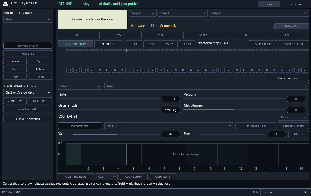The width and height of the screenshot is (311, 196).
Task: Select the FX track tab
Action: coord(245,35)
